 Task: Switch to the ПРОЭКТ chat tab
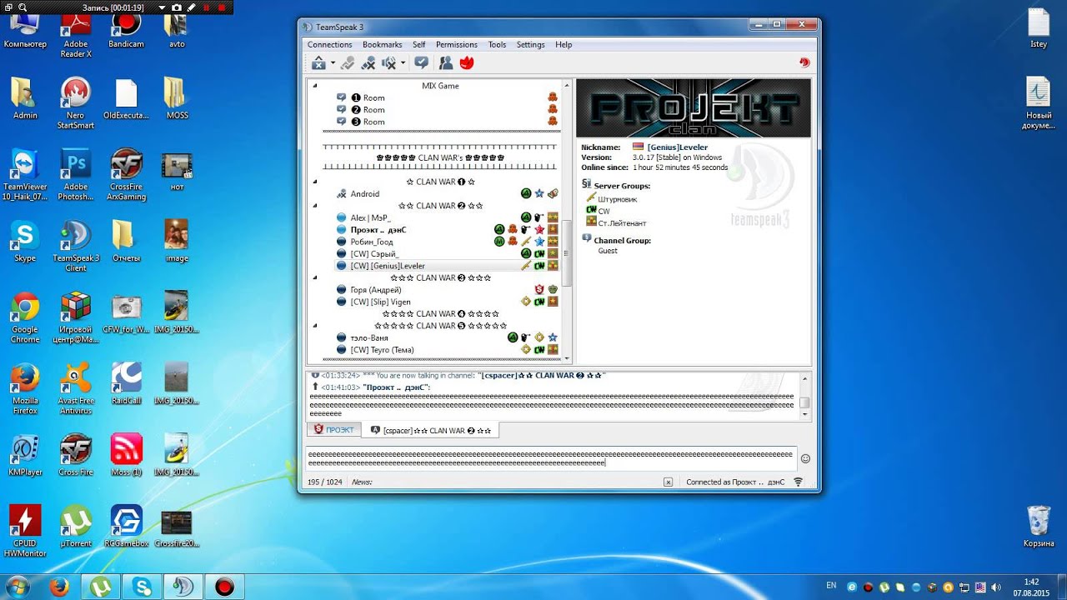pyautogui.click(x=333, y=430)
